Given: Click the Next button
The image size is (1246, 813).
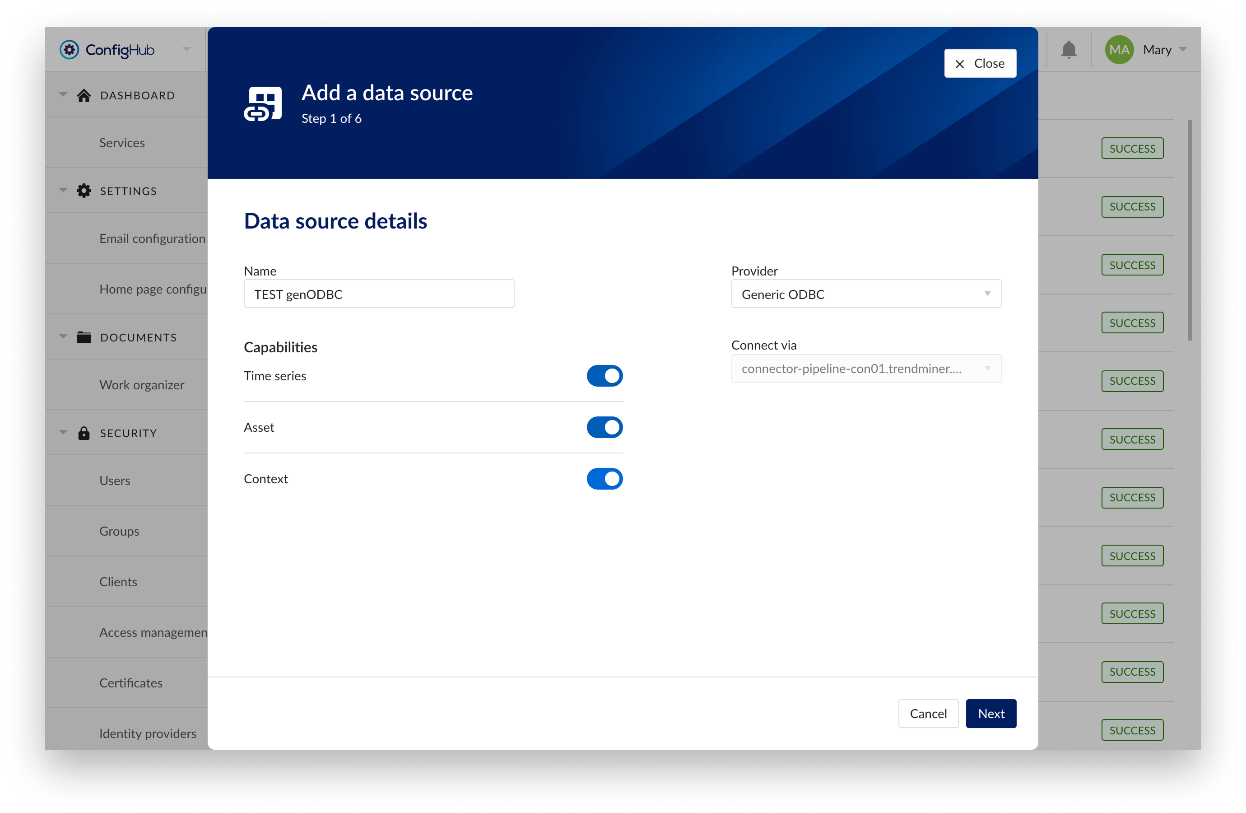Looking at the screenshot, I should coord(990,714).
